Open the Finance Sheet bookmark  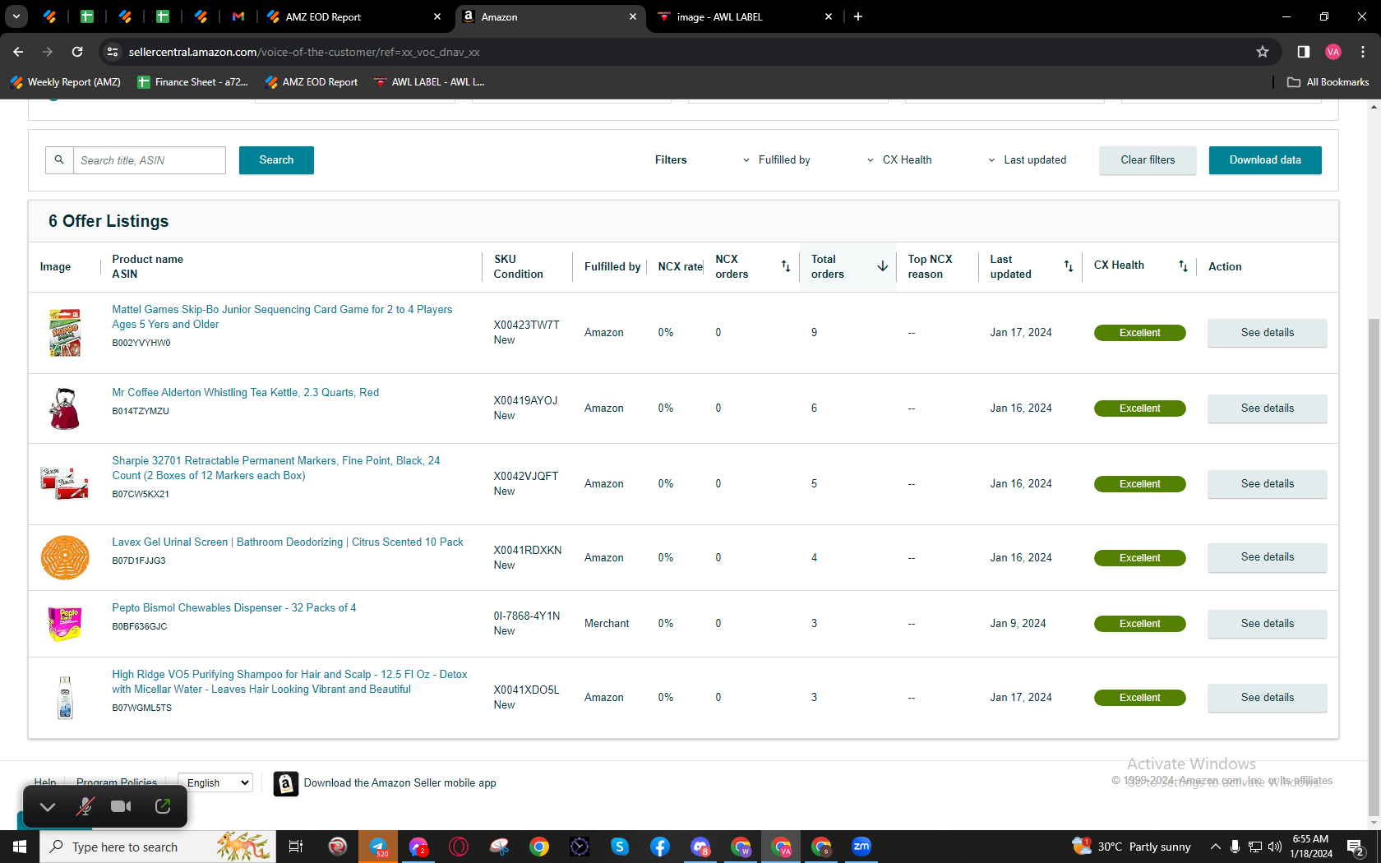coord(193,82)
